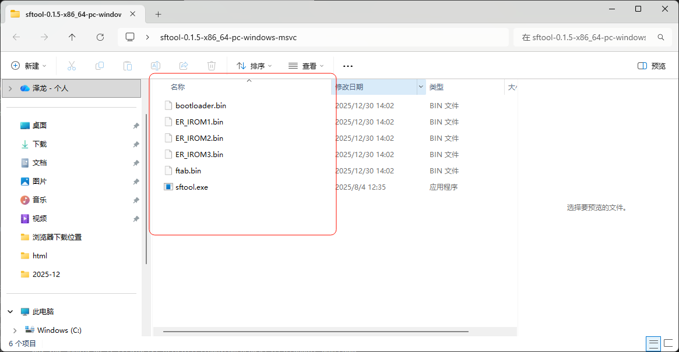Click the Share icon in toolbar
The width and height of the screenshot is (679, 352).
[184, 66]
